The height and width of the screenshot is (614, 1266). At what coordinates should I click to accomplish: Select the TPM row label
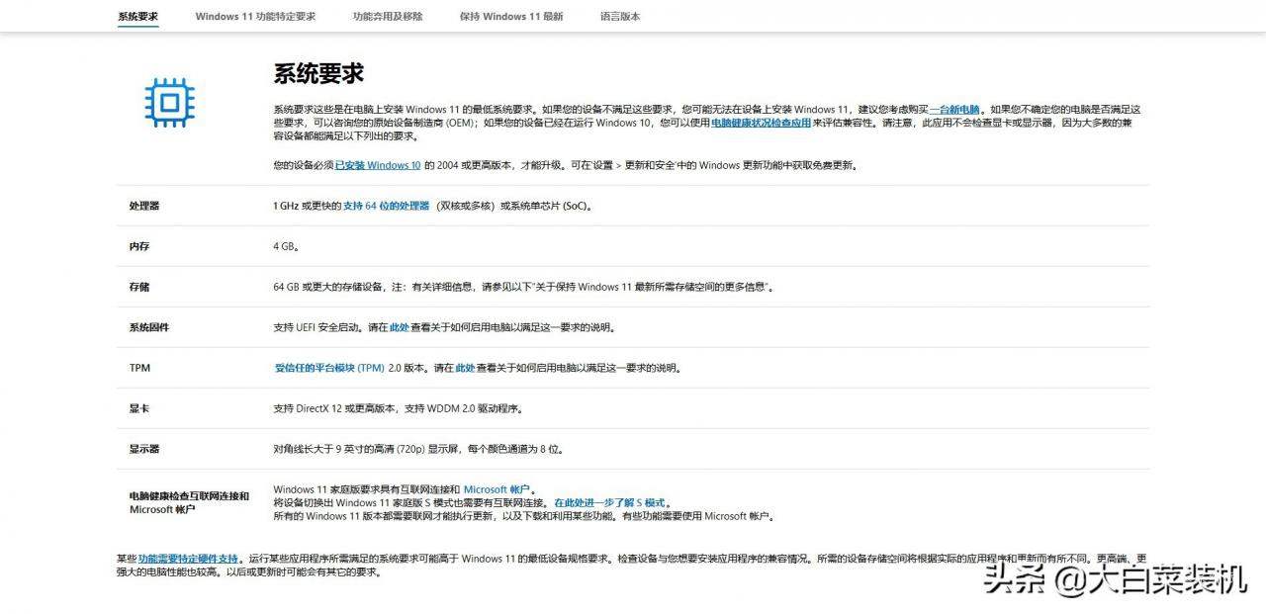(139, 368)
